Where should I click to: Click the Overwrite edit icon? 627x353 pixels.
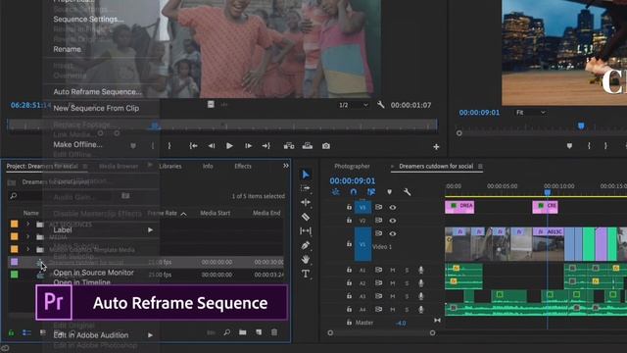[x=308, y=146]
